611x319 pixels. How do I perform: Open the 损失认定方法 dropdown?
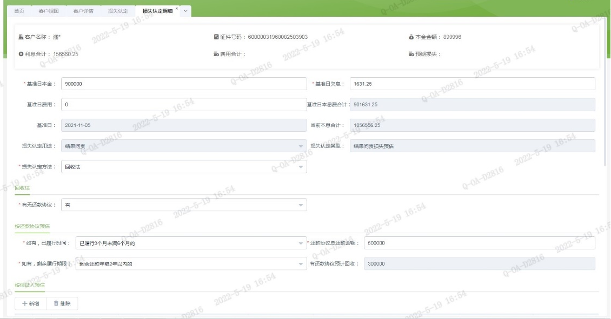pyautogui.click(x=184, y=167)
